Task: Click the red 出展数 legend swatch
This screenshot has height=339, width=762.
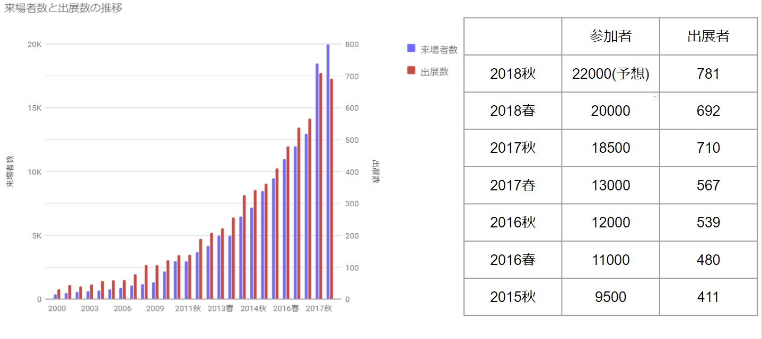Action: 411,70
